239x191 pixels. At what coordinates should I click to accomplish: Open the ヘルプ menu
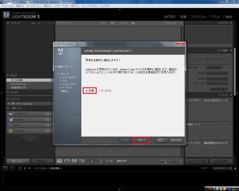tap(105, 6)
